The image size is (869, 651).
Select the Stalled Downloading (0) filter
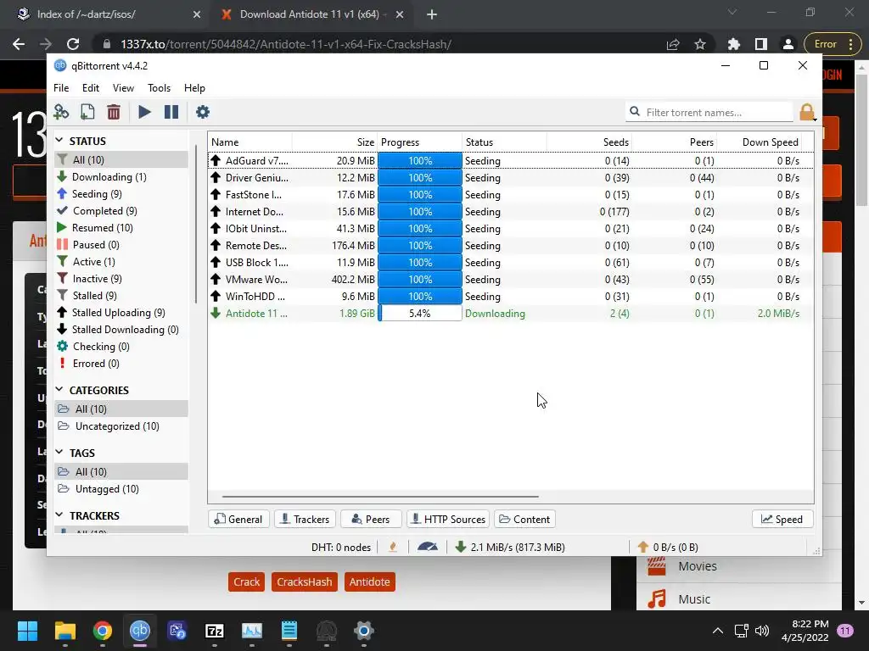point(121,330)
